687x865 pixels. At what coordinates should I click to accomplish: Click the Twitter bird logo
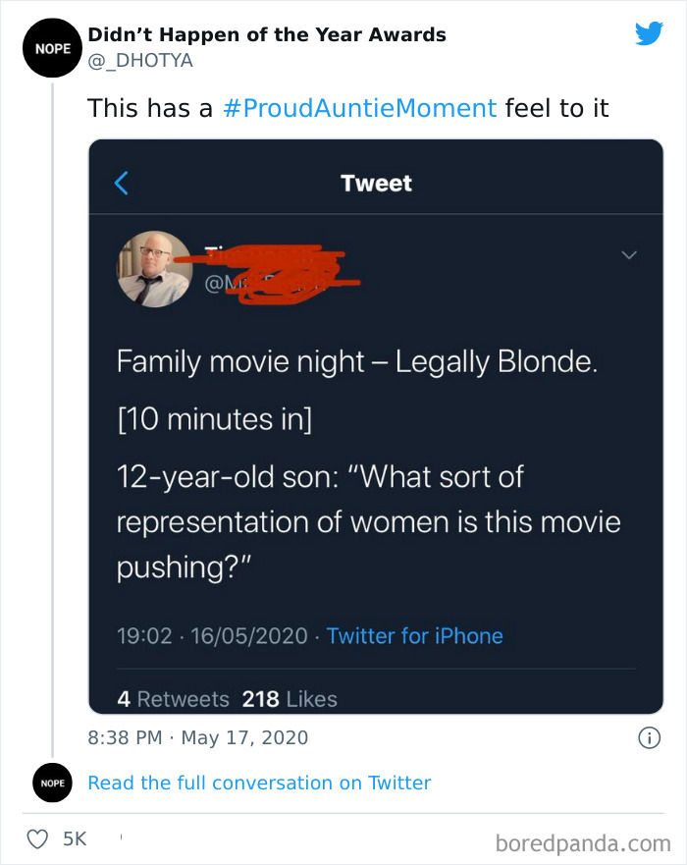pyautogui.click(x=649, y=32)
